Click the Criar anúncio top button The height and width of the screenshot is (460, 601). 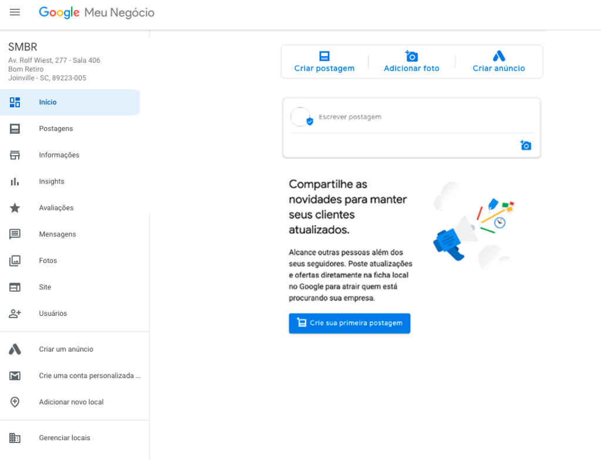499,62
